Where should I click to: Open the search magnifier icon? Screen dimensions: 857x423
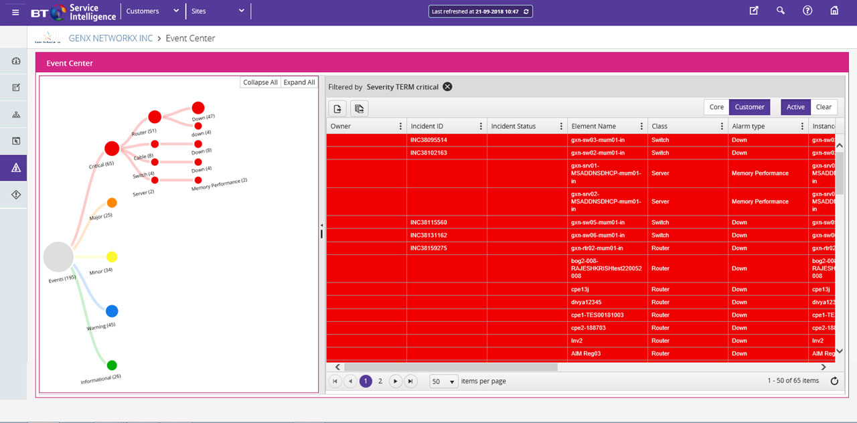[780, 11]
